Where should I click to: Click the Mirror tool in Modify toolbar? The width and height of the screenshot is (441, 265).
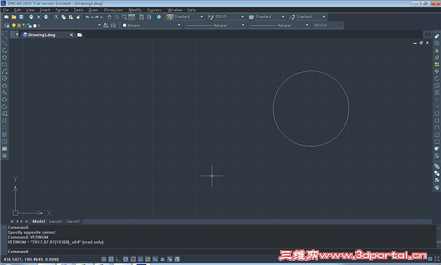(437, 51)
